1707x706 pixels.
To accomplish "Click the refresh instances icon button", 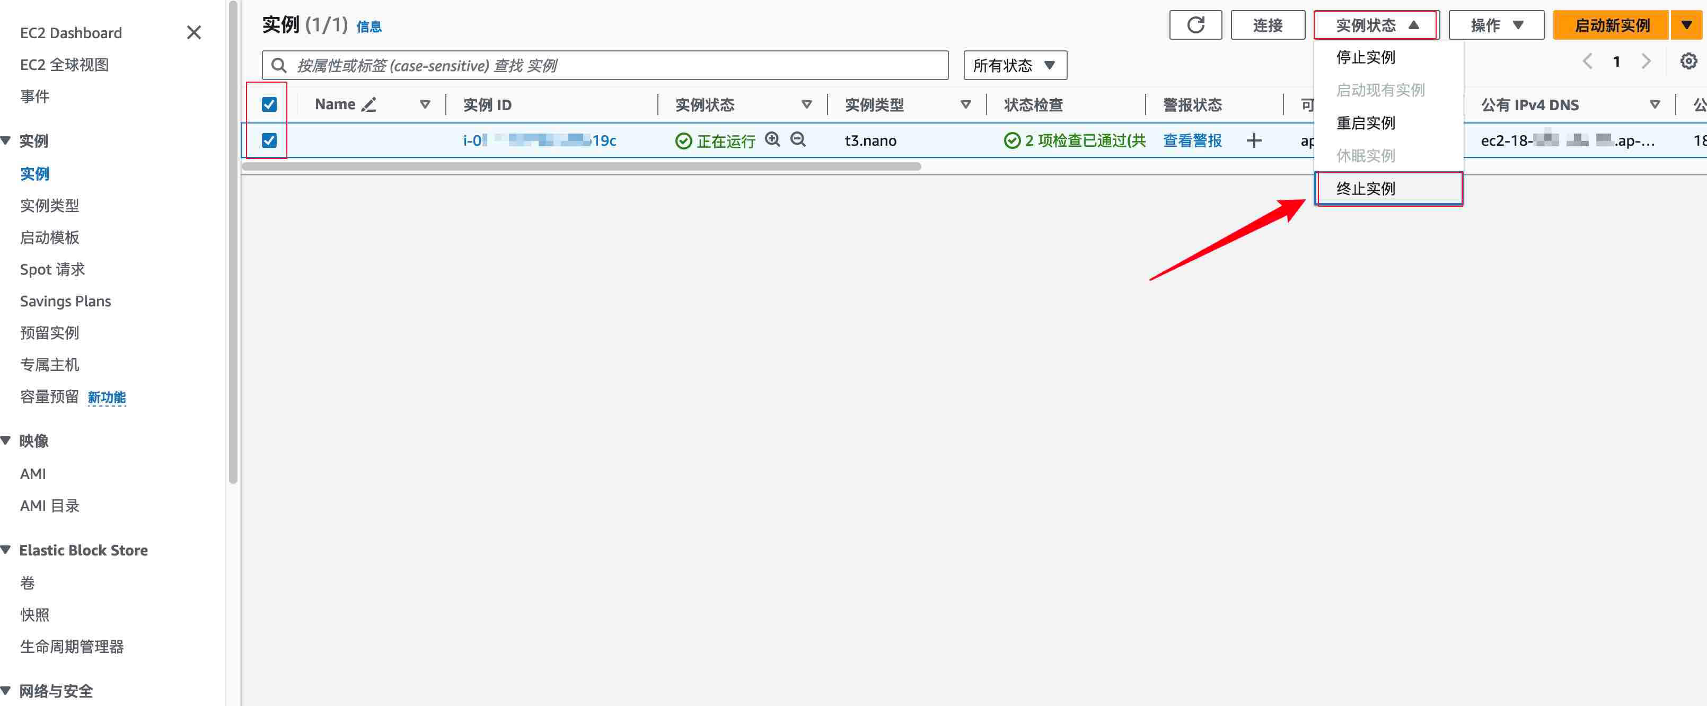I will (1195, 25).
